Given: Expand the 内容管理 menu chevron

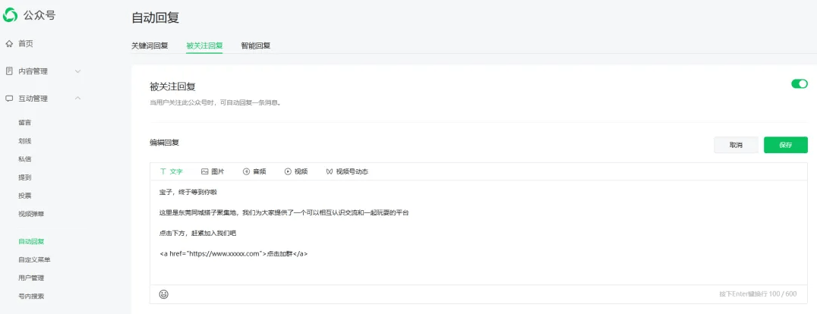Looking at the screenshot, I should pos(77,71).
